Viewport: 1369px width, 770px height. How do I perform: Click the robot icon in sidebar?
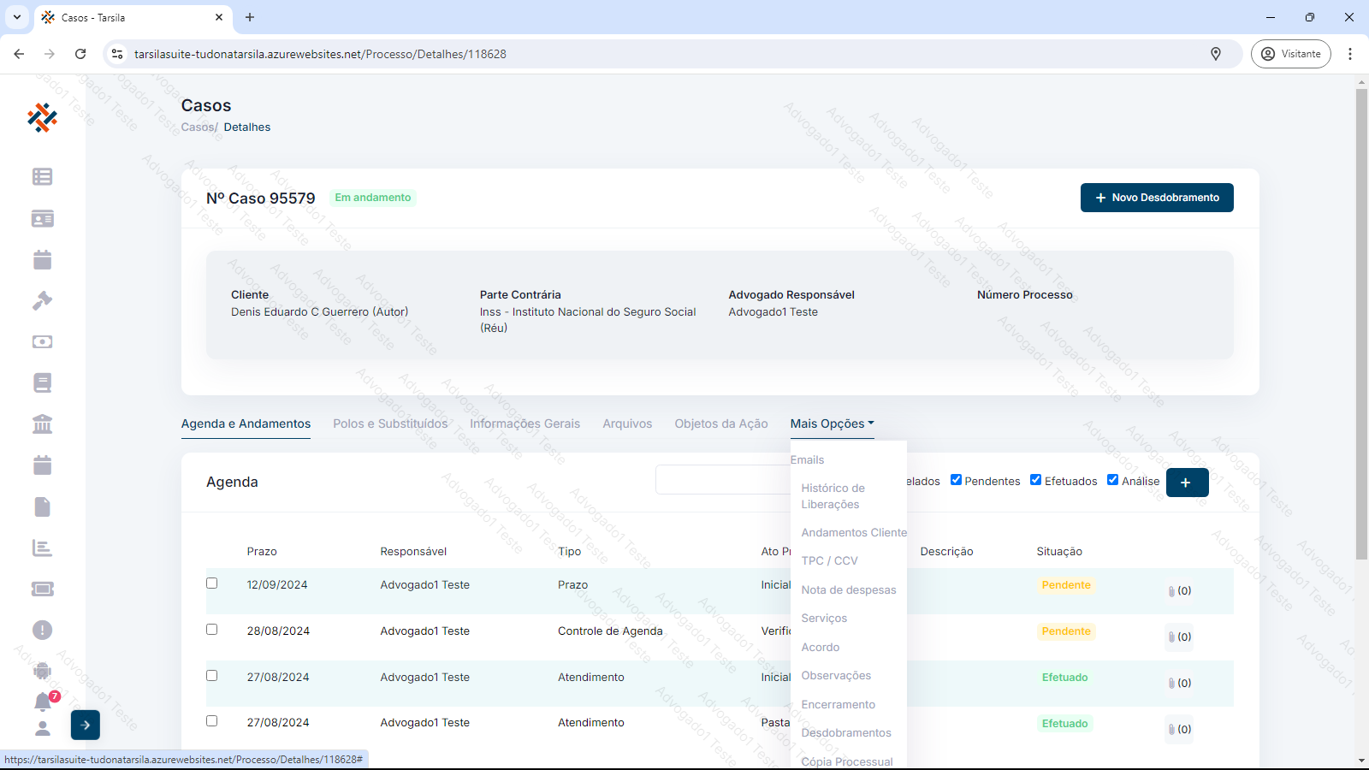42,671
